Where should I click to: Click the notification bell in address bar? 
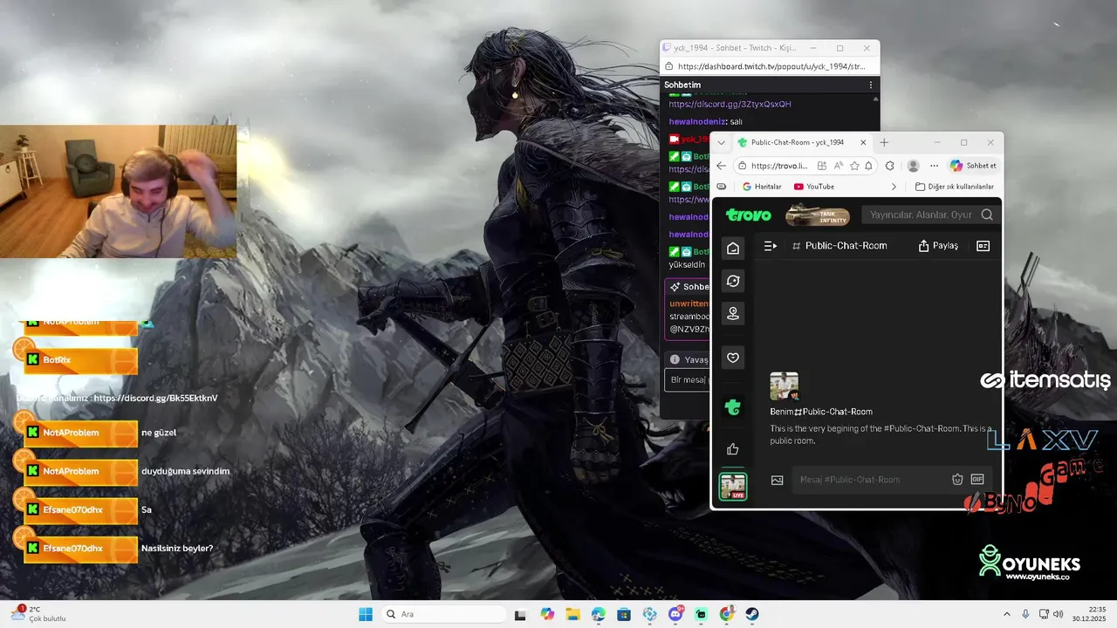868,166
